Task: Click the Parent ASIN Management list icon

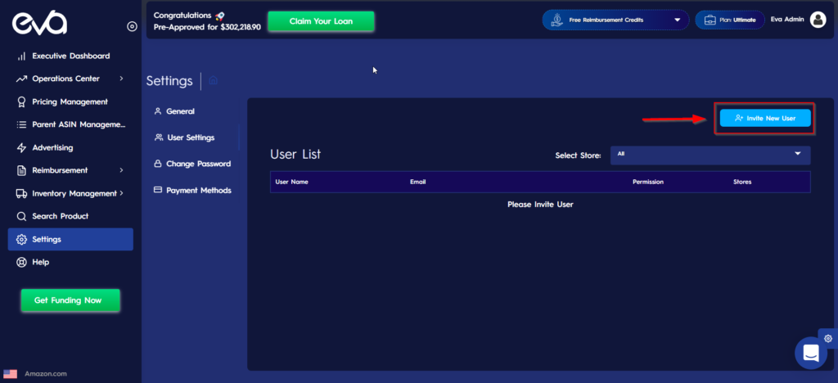Action: tap(21, 125)
